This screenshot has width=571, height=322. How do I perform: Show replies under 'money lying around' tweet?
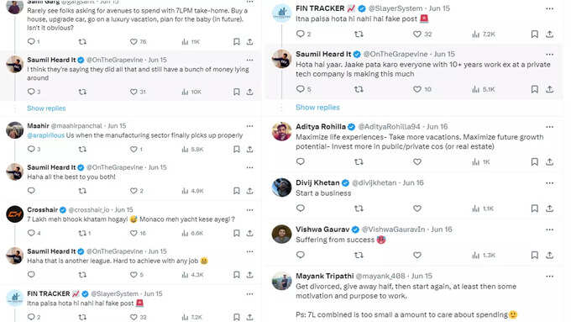(x=46, y=108)
